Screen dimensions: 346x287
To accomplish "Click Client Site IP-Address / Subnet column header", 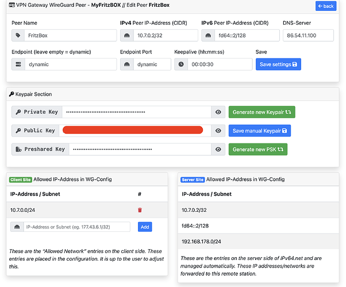I will pos(35,194).
